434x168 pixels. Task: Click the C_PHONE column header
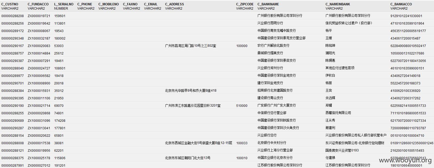click(85, 4)
